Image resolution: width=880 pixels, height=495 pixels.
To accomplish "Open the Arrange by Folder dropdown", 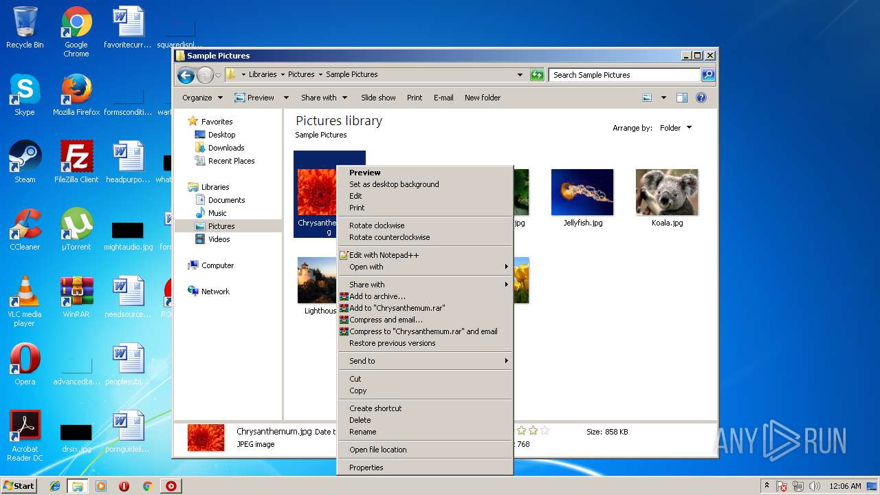I will [x=676, y=128].
